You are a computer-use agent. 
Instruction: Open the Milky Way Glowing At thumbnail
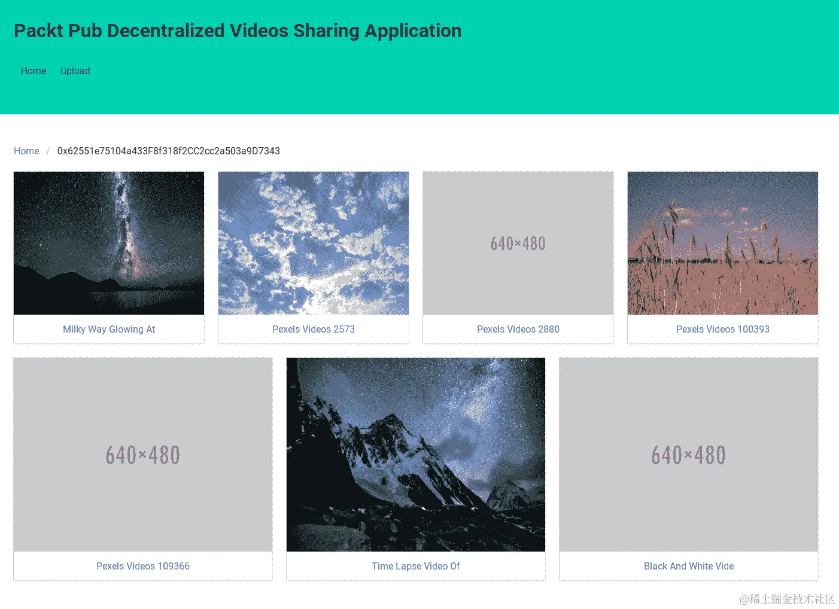[109, 243]
